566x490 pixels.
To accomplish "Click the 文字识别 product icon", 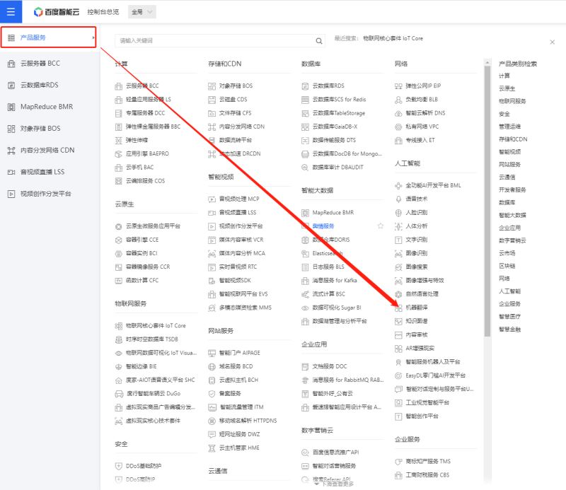I will [x=398, y=240].
